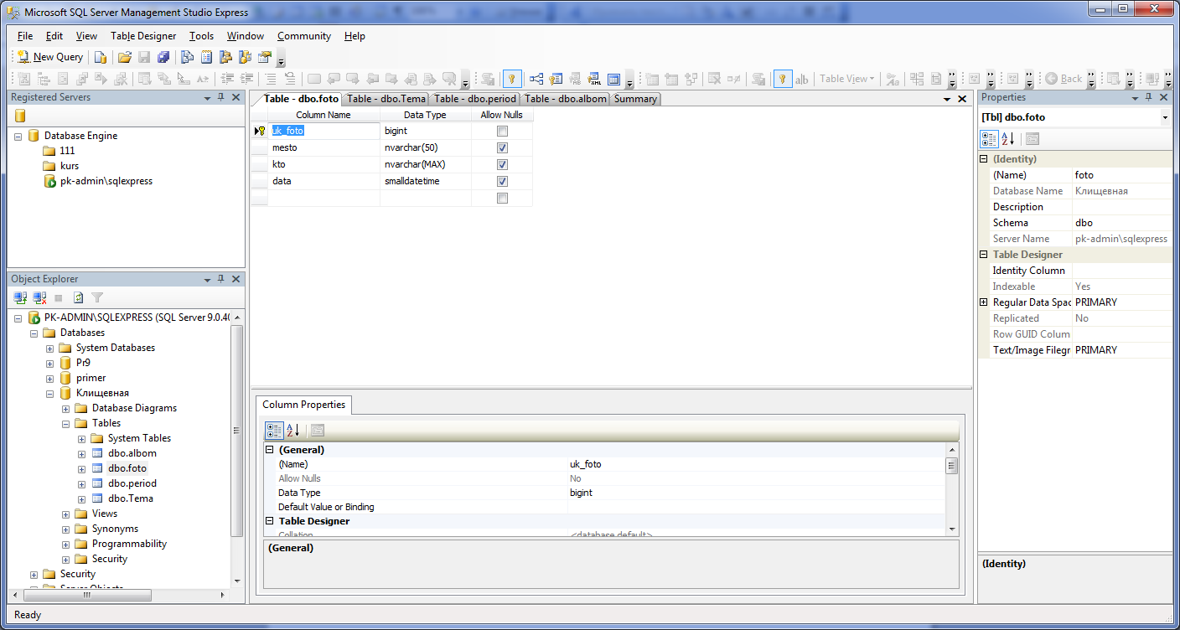This screenshot has height=630, width=1180.
Task: Open the Community menu
Action: 304,36
